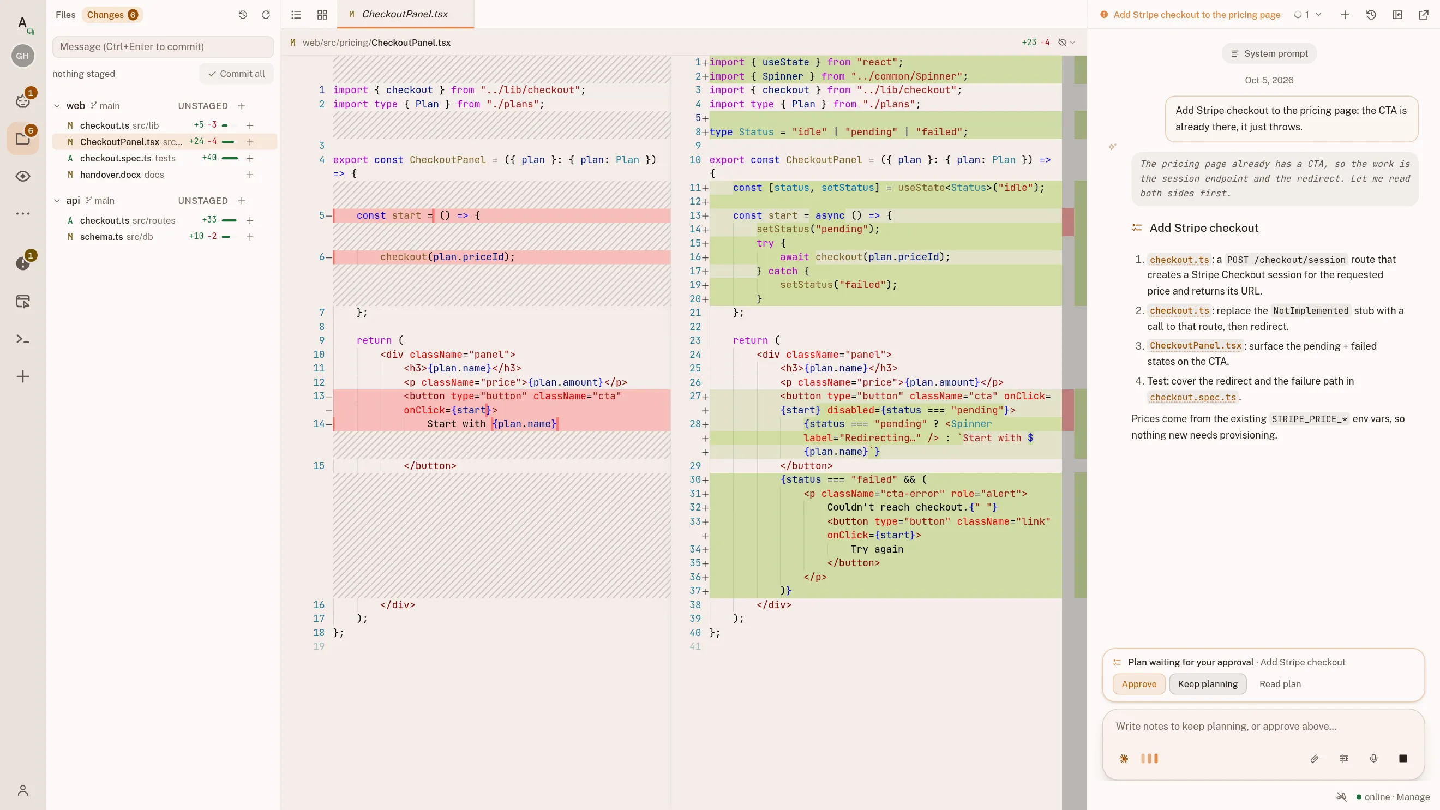This screenshot has width=1440, height=810.
Task: Toggle the chat panel layout icon
Action: pyautogui.click(x=1397, y=15)
